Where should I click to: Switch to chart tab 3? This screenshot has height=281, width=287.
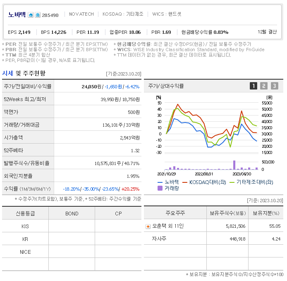coord(274,86)
